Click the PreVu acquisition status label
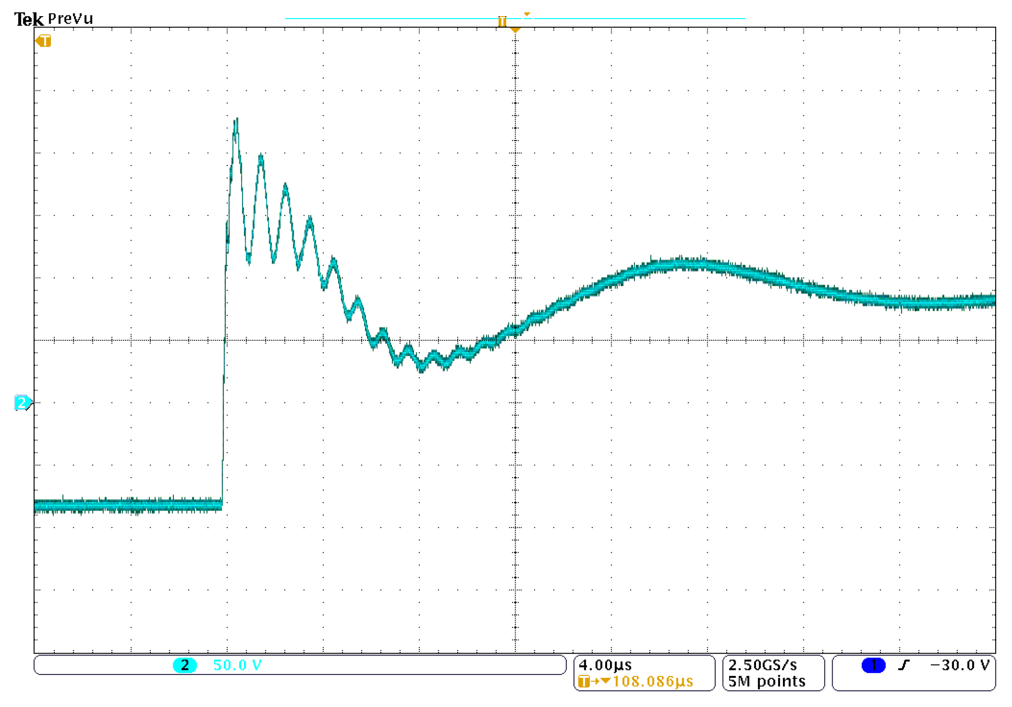The image size is (1012, 707). click(x=70, y=19)
